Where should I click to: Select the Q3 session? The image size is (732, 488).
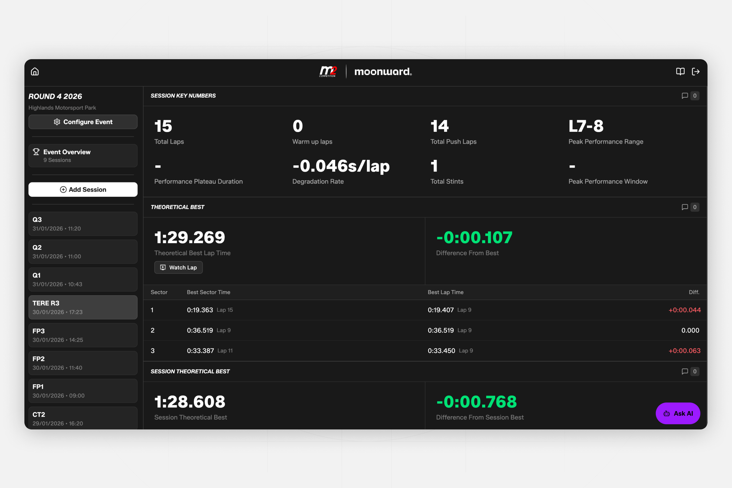tap(83, 224)
